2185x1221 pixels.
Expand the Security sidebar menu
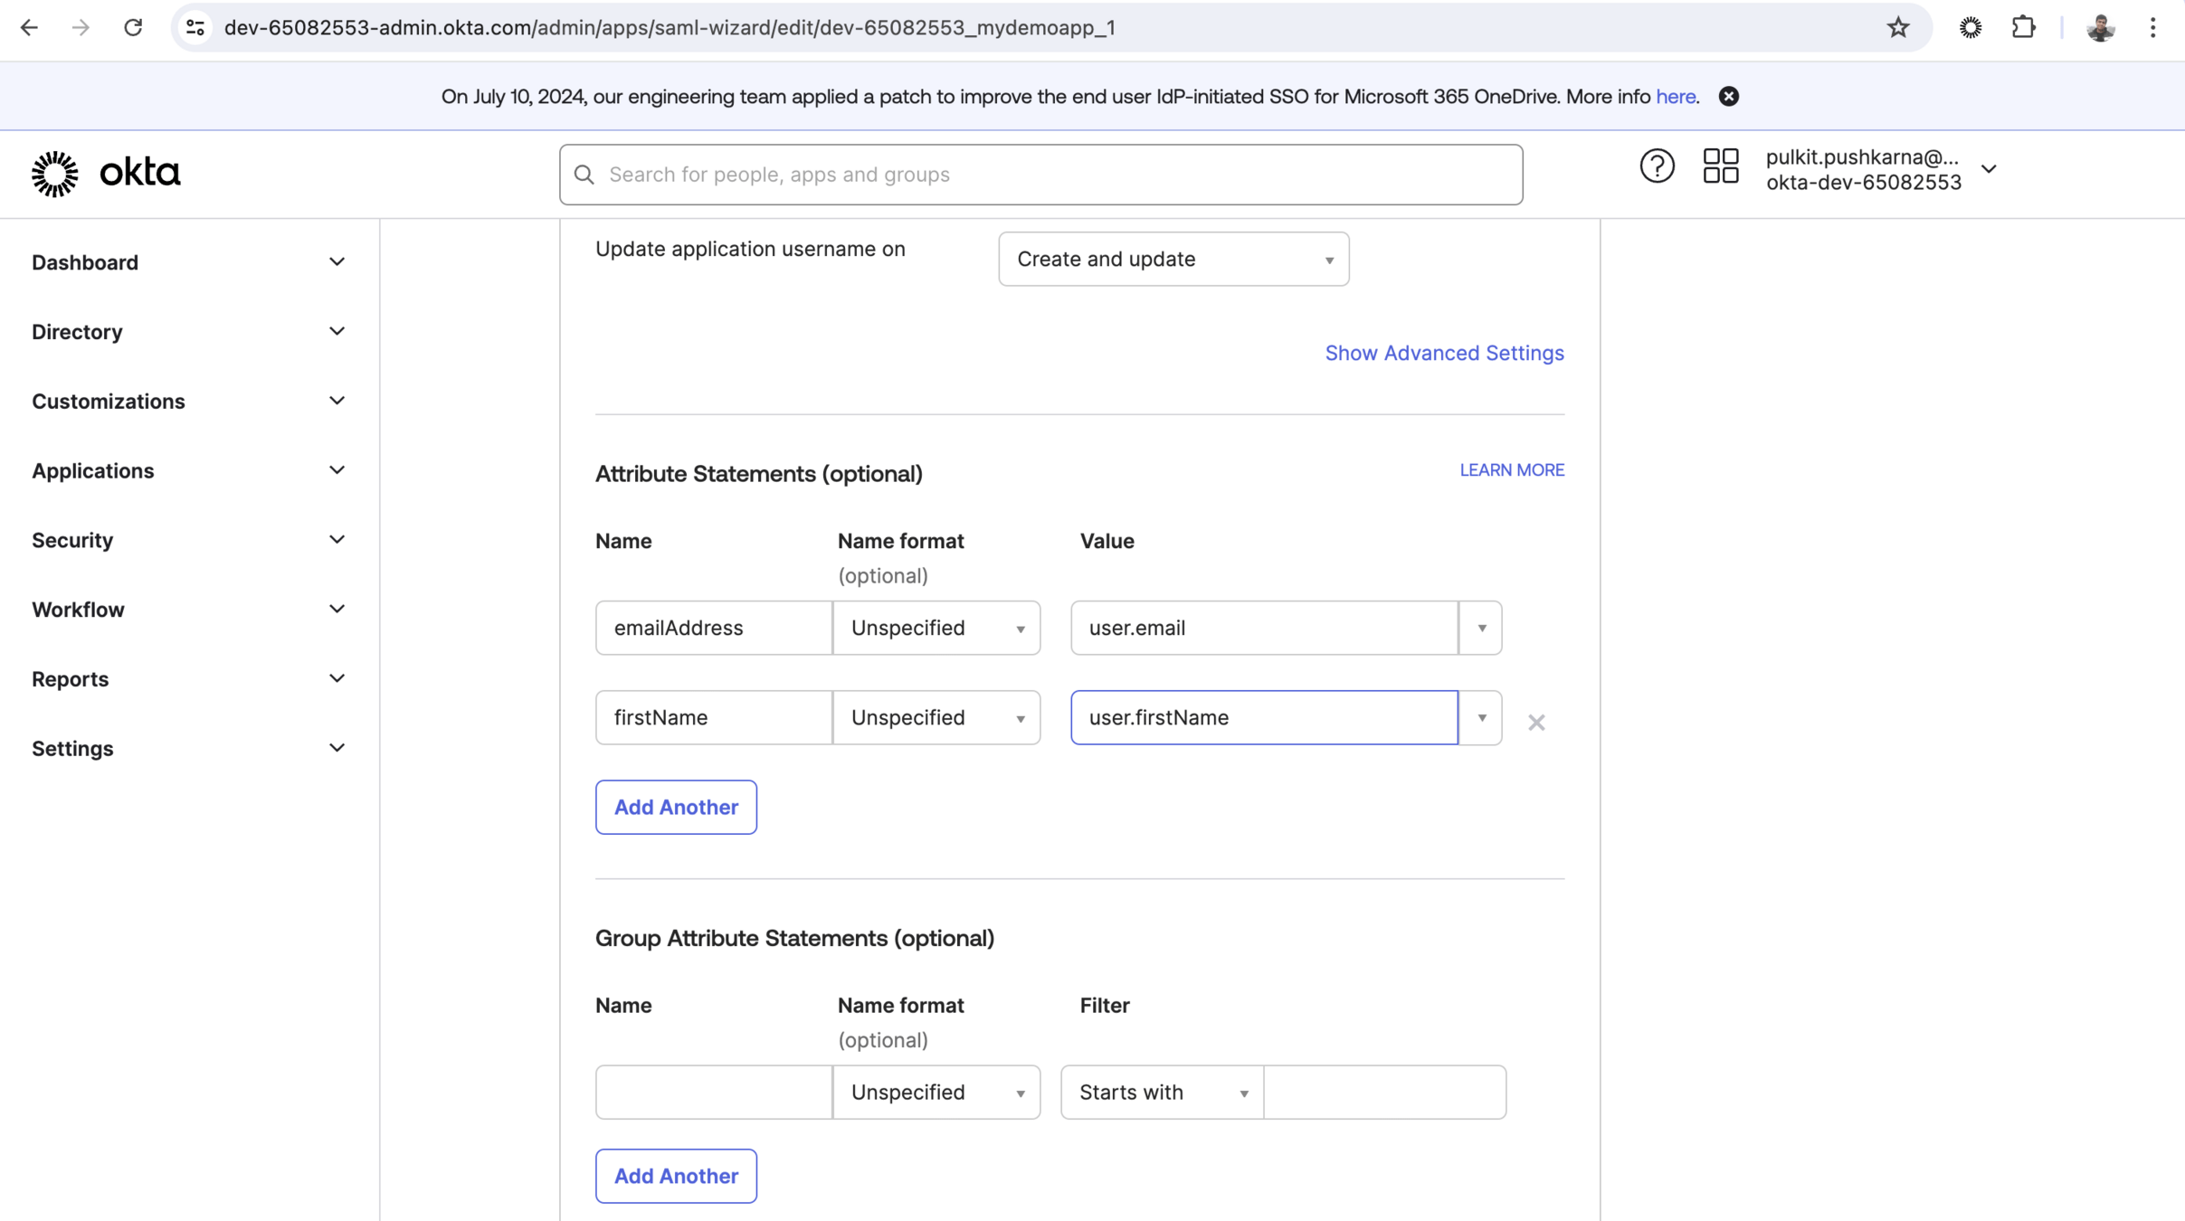point(188,540)
